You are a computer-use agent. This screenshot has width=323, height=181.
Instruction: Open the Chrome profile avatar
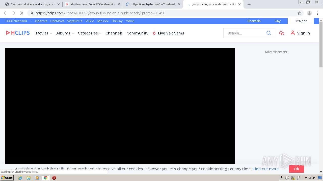point(309,13)
